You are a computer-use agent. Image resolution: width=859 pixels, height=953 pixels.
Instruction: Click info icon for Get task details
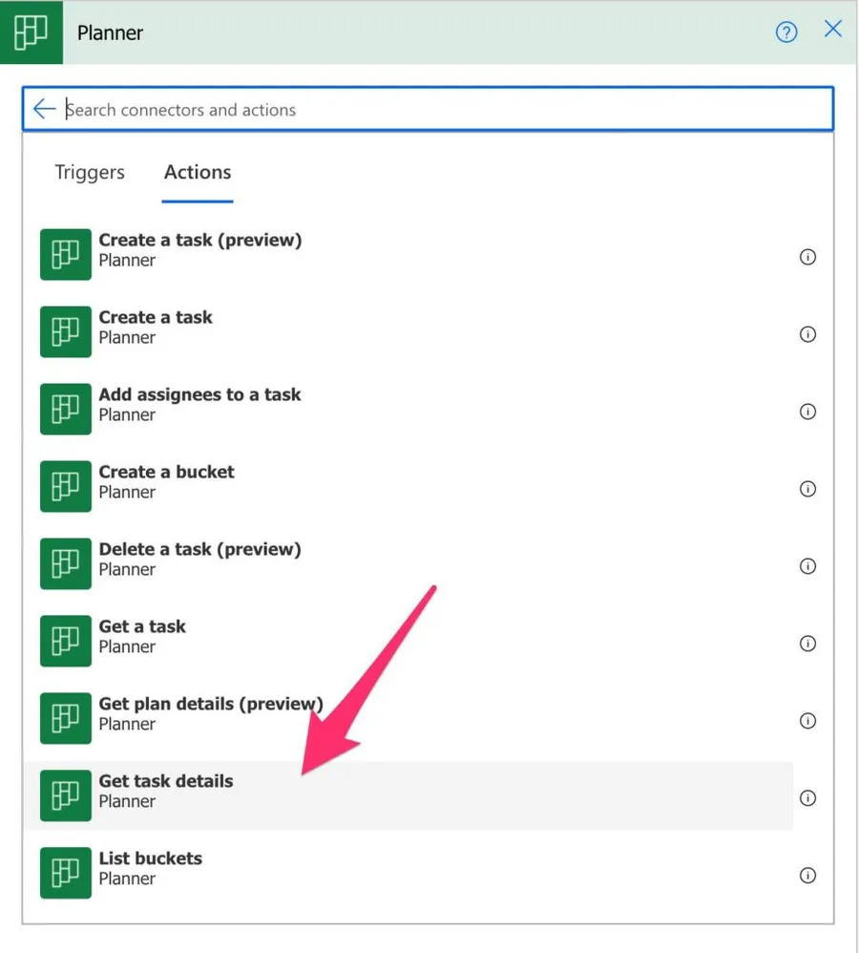[x=807, y=798]
